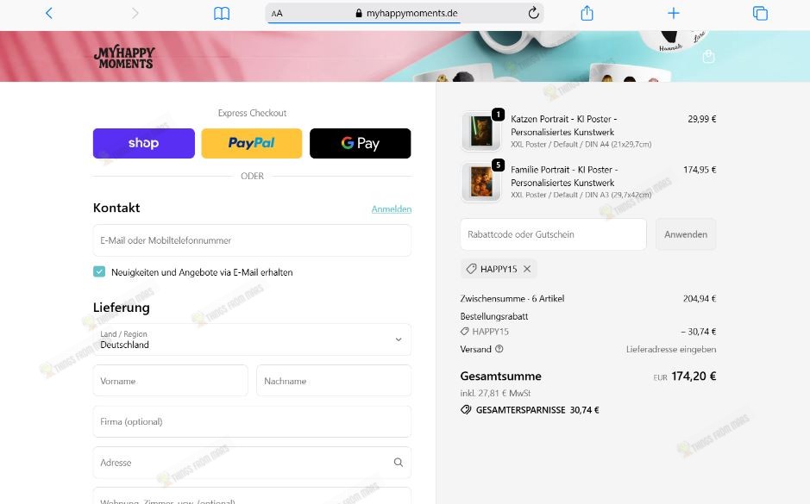This screenshot has height=504, width=810.
Task: Checkout using the Google Pay button
Action: pos(360,143)
